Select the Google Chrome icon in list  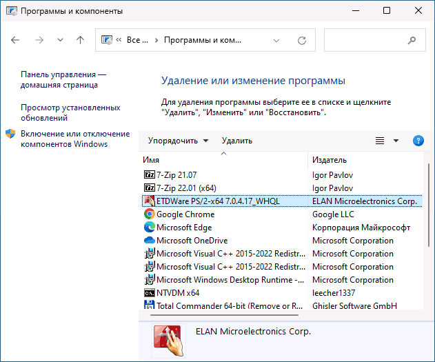pyautogui.click(x=149, y=214)
